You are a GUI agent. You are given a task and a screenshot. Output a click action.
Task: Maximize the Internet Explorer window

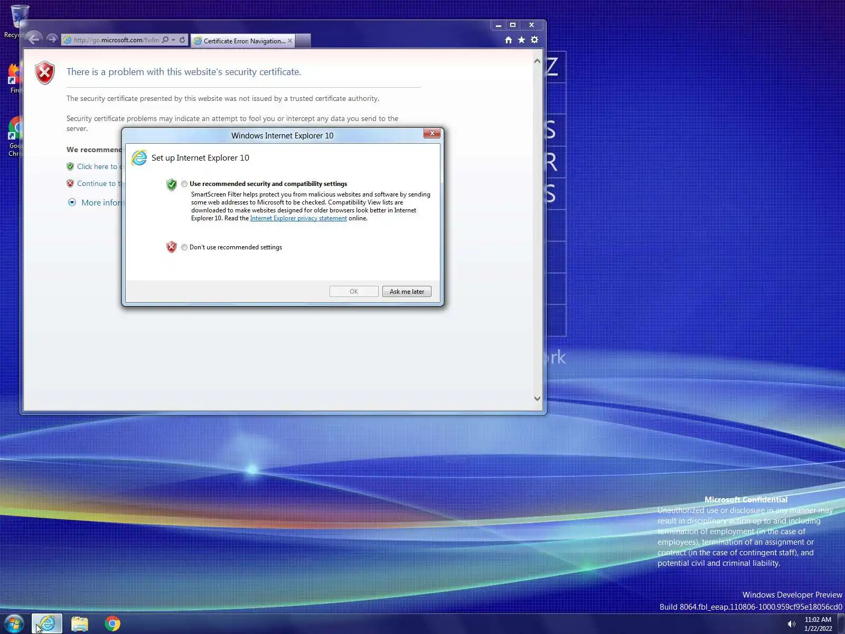tap(512, 25)
